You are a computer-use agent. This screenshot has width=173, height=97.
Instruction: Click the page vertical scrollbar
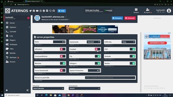[141, 62]
